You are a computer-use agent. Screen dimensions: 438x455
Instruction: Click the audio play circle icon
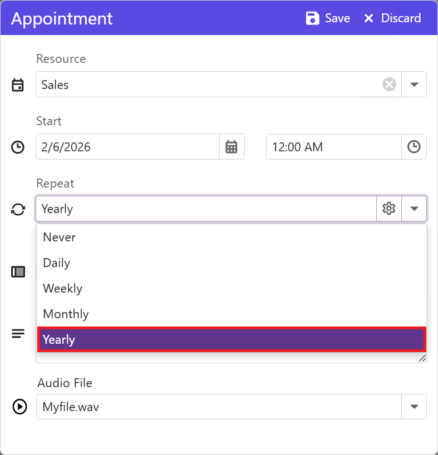pyautogui.click(x=19, y=407)
